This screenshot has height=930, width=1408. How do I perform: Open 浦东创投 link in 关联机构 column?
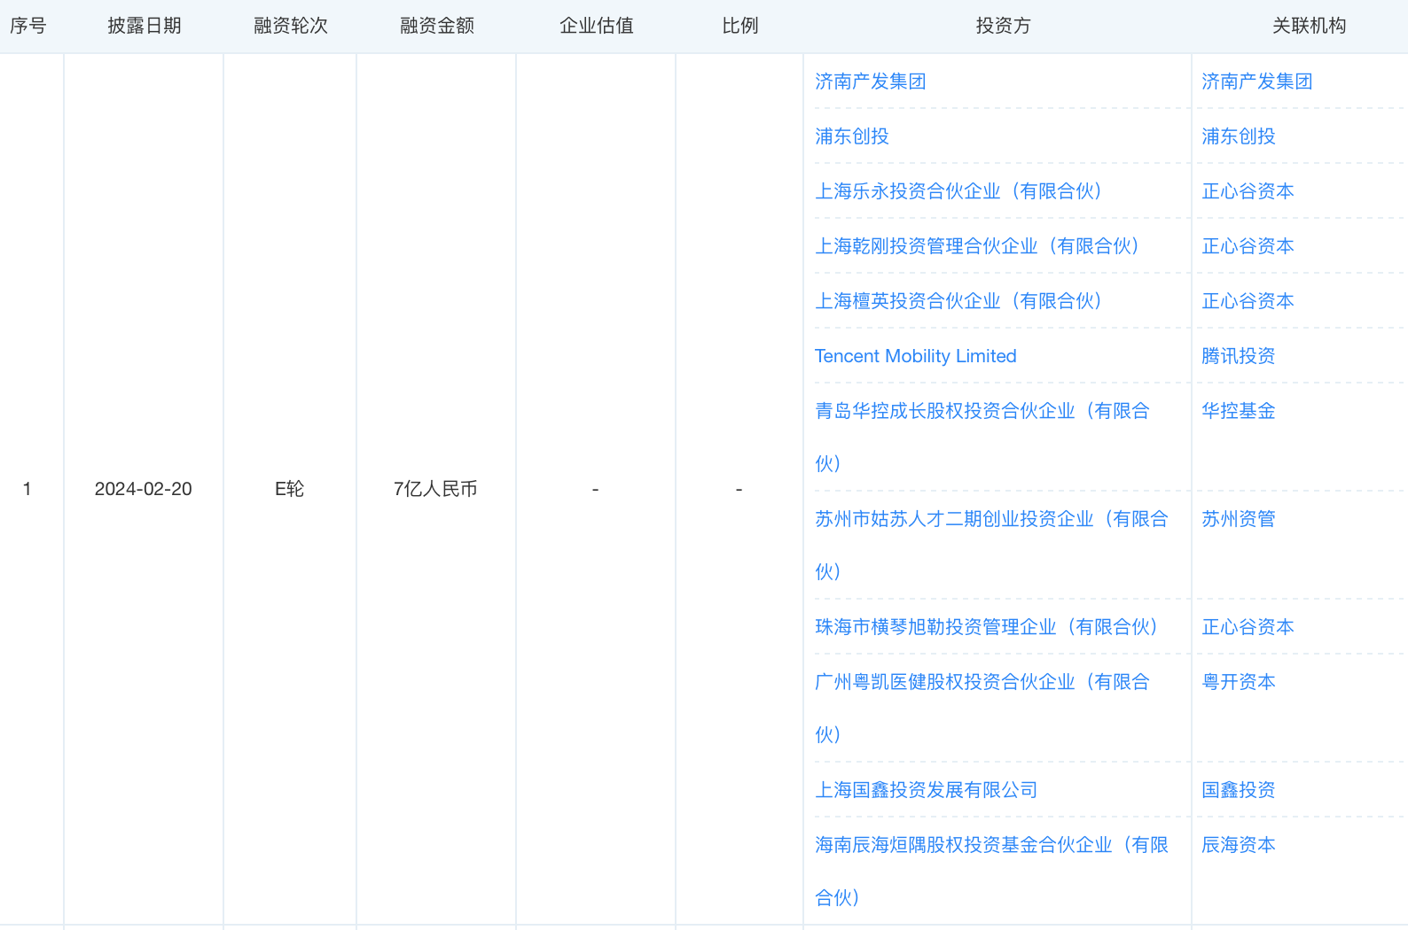(1238, 136)
